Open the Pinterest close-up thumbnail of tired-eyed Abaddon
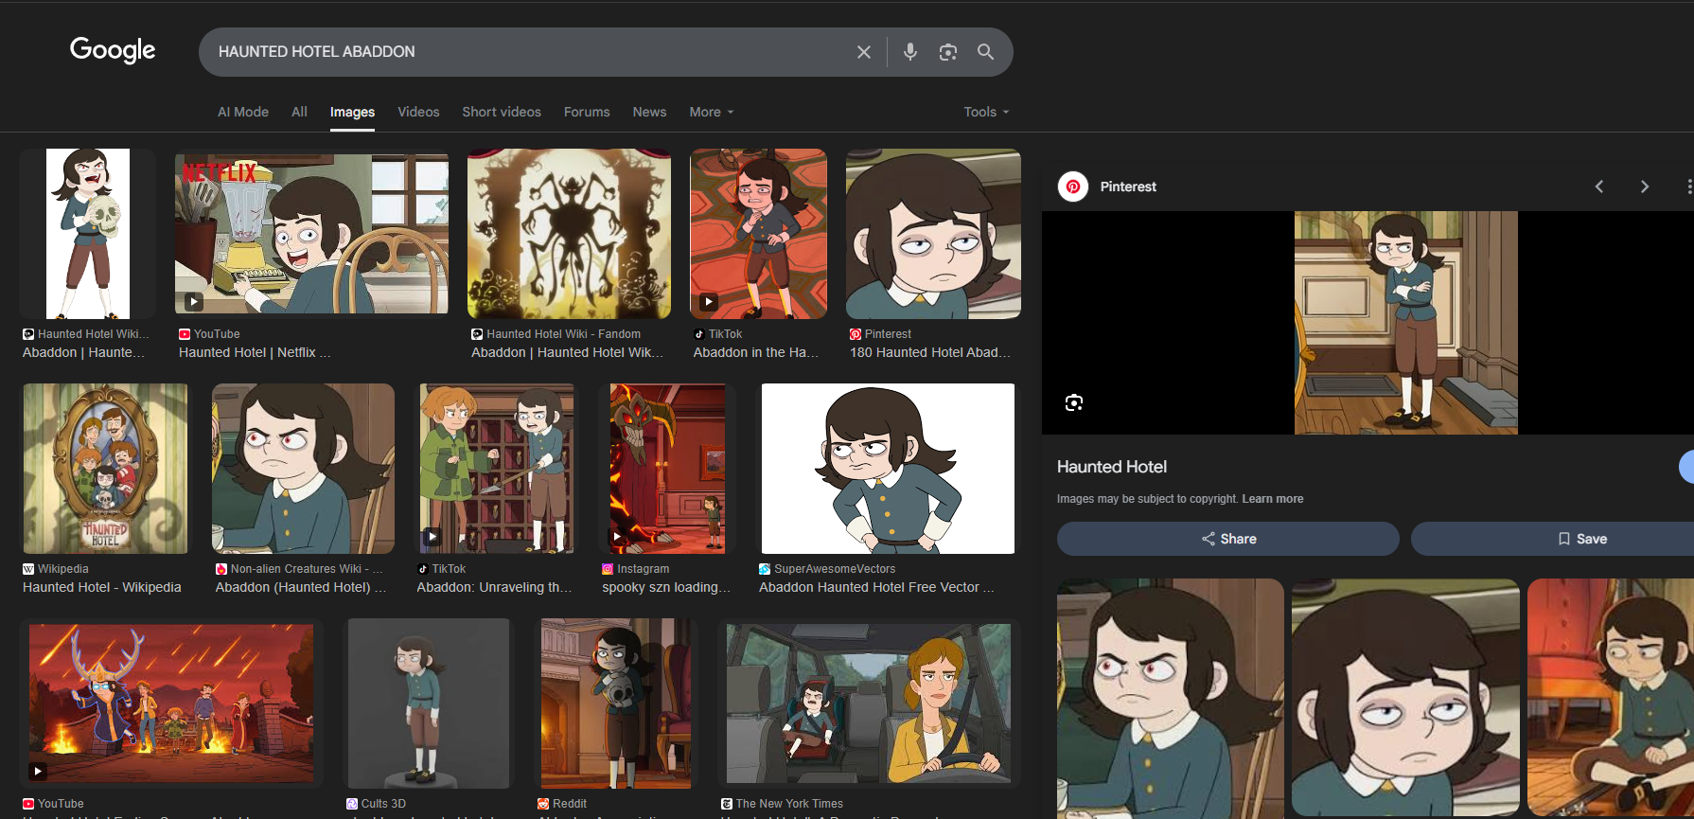The height and width of the screenshot is (819, 1694). click(933, 234)
